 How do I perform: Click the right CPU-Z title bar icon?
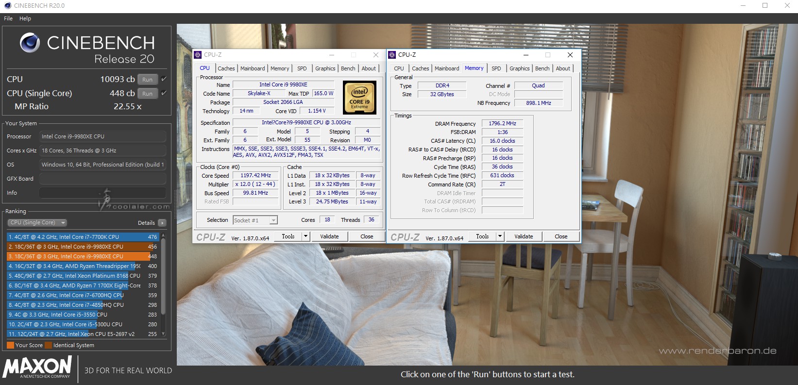pos(392,55)
